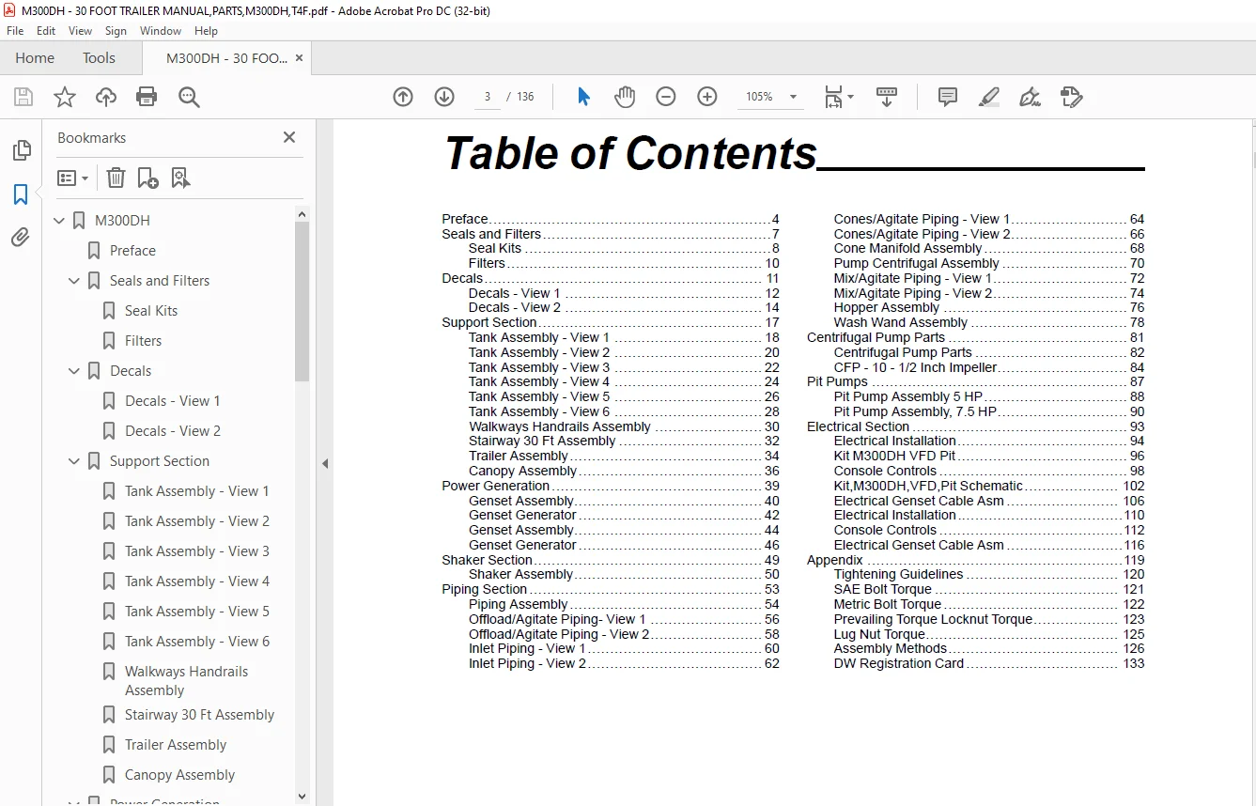Image resolution: width=1256 pixels, height=806 pixels.
Task: Click the cloud upload icon
Action: 106,97
